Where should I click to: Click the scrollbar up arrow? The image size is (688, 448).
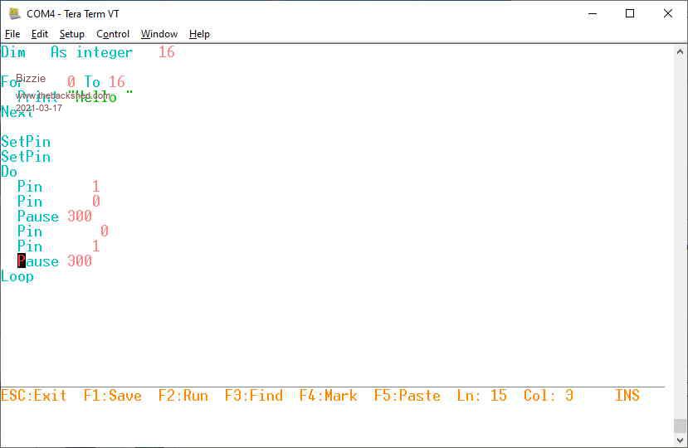(681, 51)
